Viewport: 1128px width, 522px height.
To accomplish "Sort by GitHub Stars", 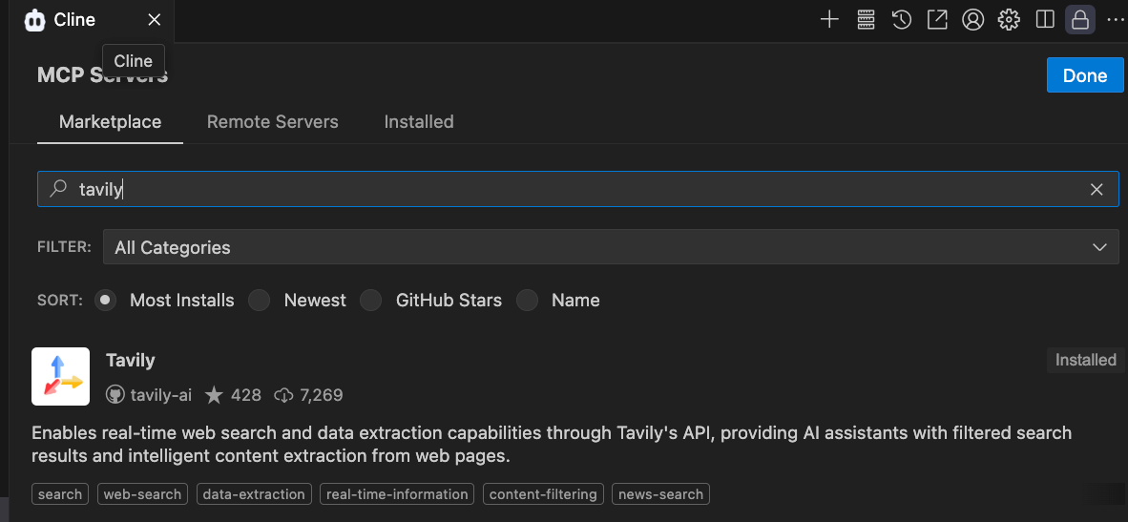I will [x=370, y=300].
